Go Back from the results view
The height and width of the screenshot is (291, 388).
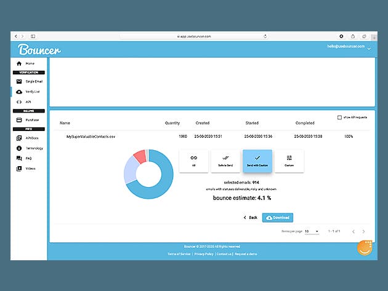250,217
